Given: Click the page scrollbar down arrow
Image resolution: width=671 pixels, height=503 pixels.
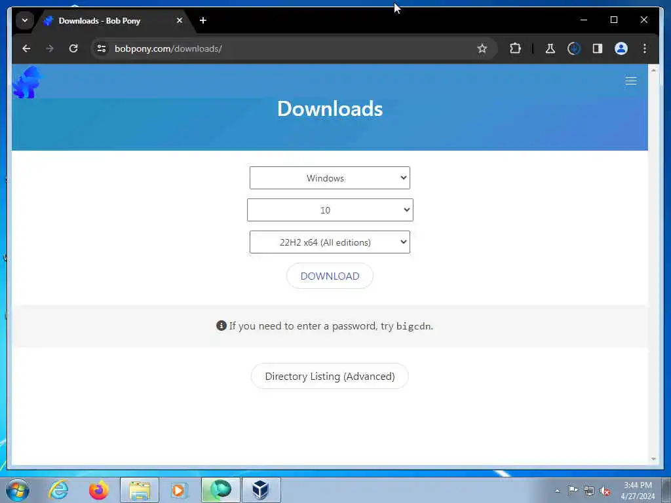Looking at the screenshot, I should [x=653, y=459].
